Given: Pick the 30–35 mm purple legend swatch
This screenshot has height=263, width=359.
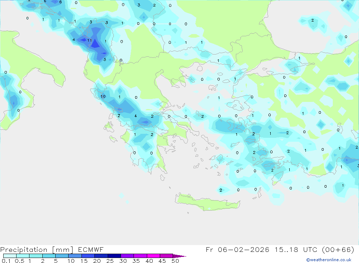Looking at the screenshot, I should pos(127,256).
